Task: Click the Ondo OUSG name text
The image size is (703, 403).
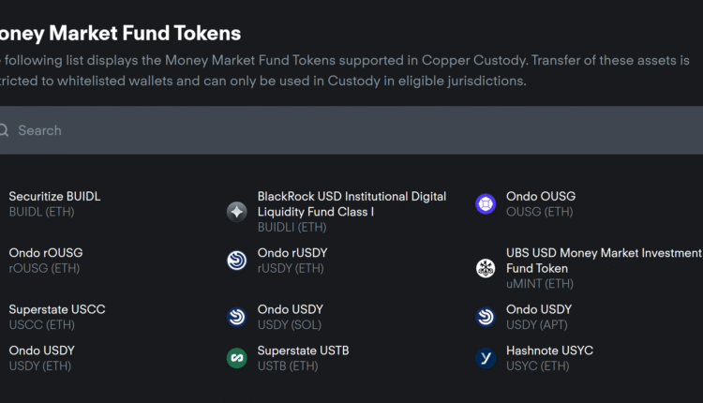Action: 541,197
